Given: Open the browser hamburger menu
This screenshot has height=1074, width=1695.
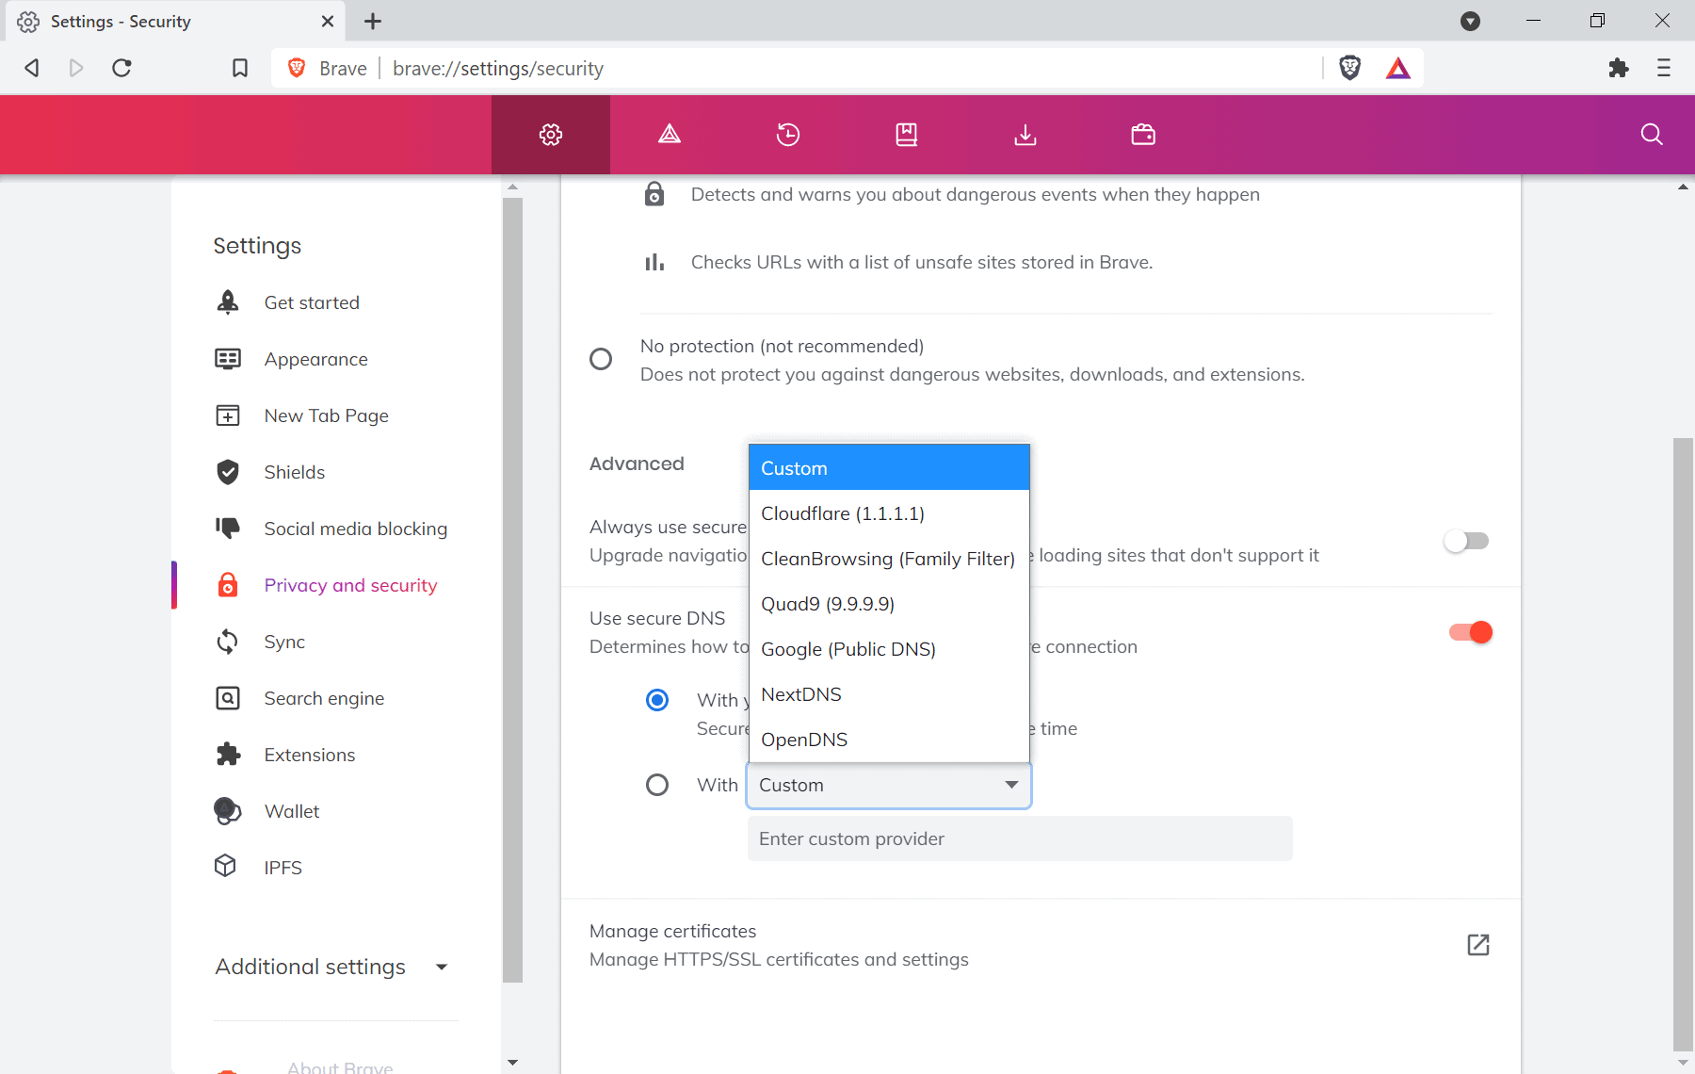Looking at the screenshot, I should 1663,68.
